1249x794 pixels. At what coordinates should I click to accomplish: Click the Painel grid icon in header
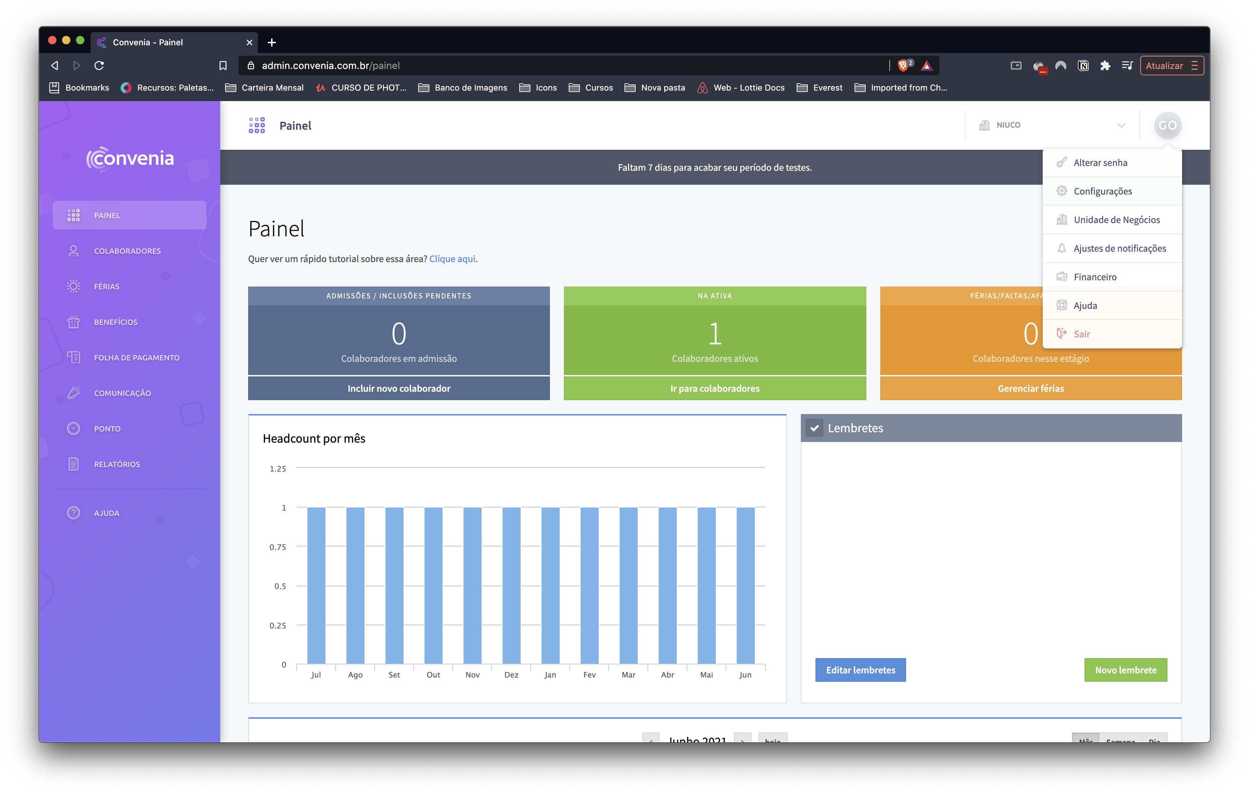(257, 125)
